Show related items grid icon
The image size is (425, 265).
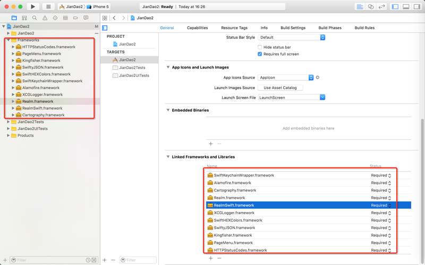click(x=105, y=18)
